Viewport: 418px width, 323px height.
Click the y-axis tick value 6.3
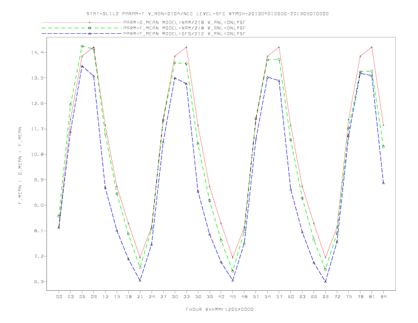tap(39, 282)
